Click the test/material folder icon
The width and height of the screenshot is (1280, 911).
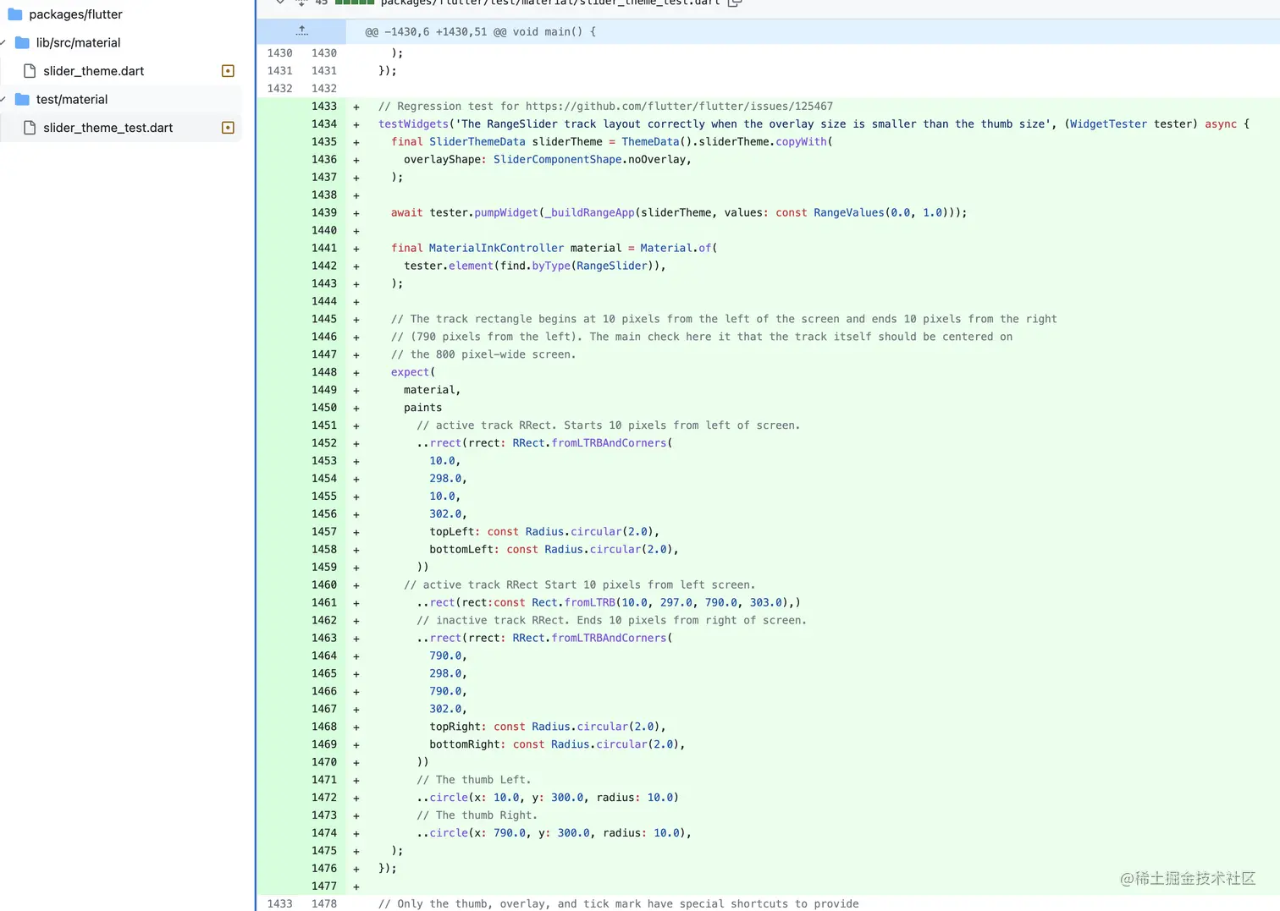(23, 99)
